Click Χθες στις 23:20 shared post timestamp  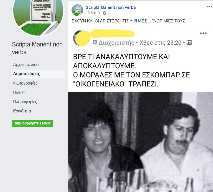(160, 43)
